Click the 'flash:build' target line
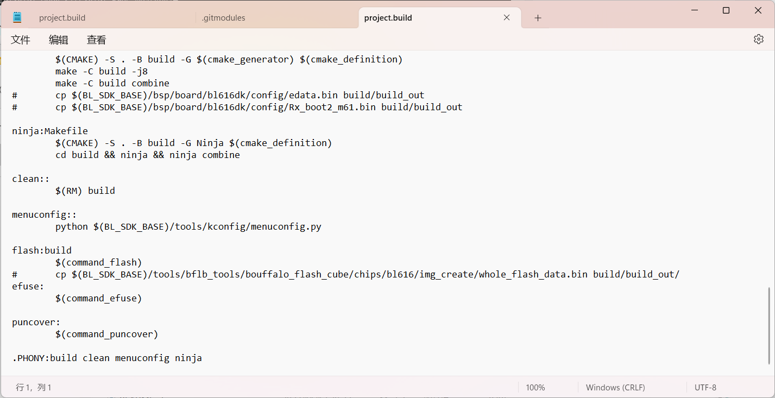 42,250
